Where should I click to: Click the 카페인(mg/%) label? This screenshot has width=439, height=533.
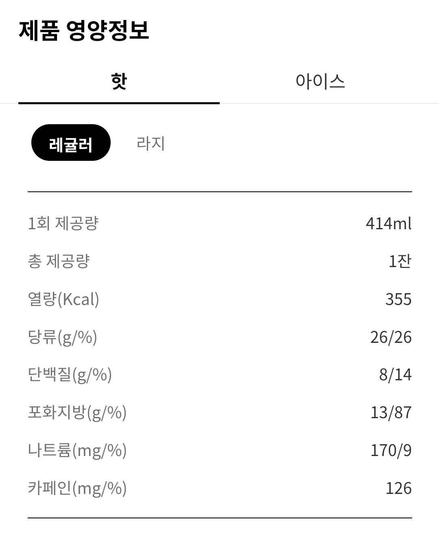[x=77, y=488]
